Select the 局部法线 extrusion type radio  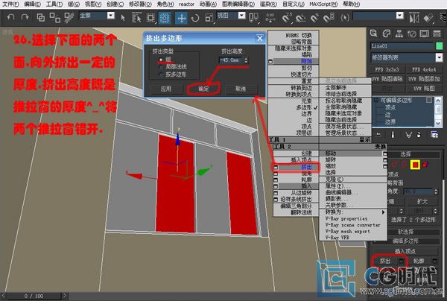pyautogui.click(x=160, y=67)
